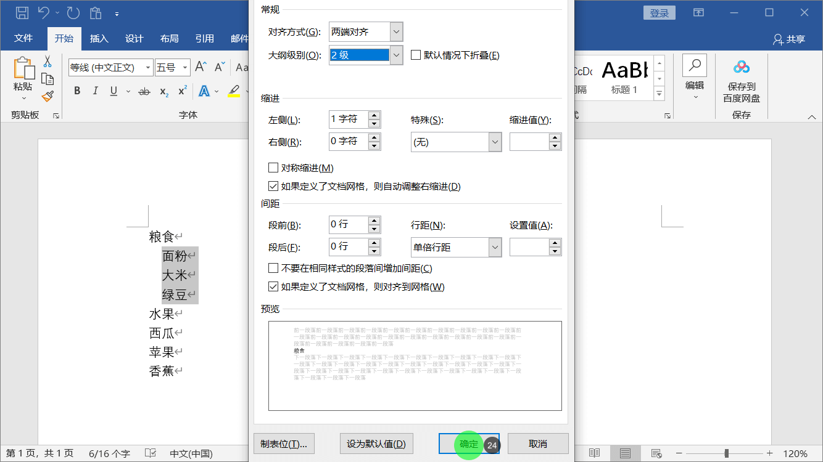The height and width of the screenshot is (462, 823).
Task: Cut the selection with the scissors icon
Action: coord(48,62)
